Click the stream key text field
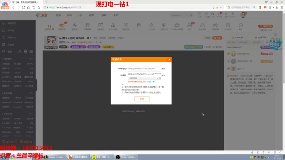This screenshot has width=285, height=160. pos(144,74)
